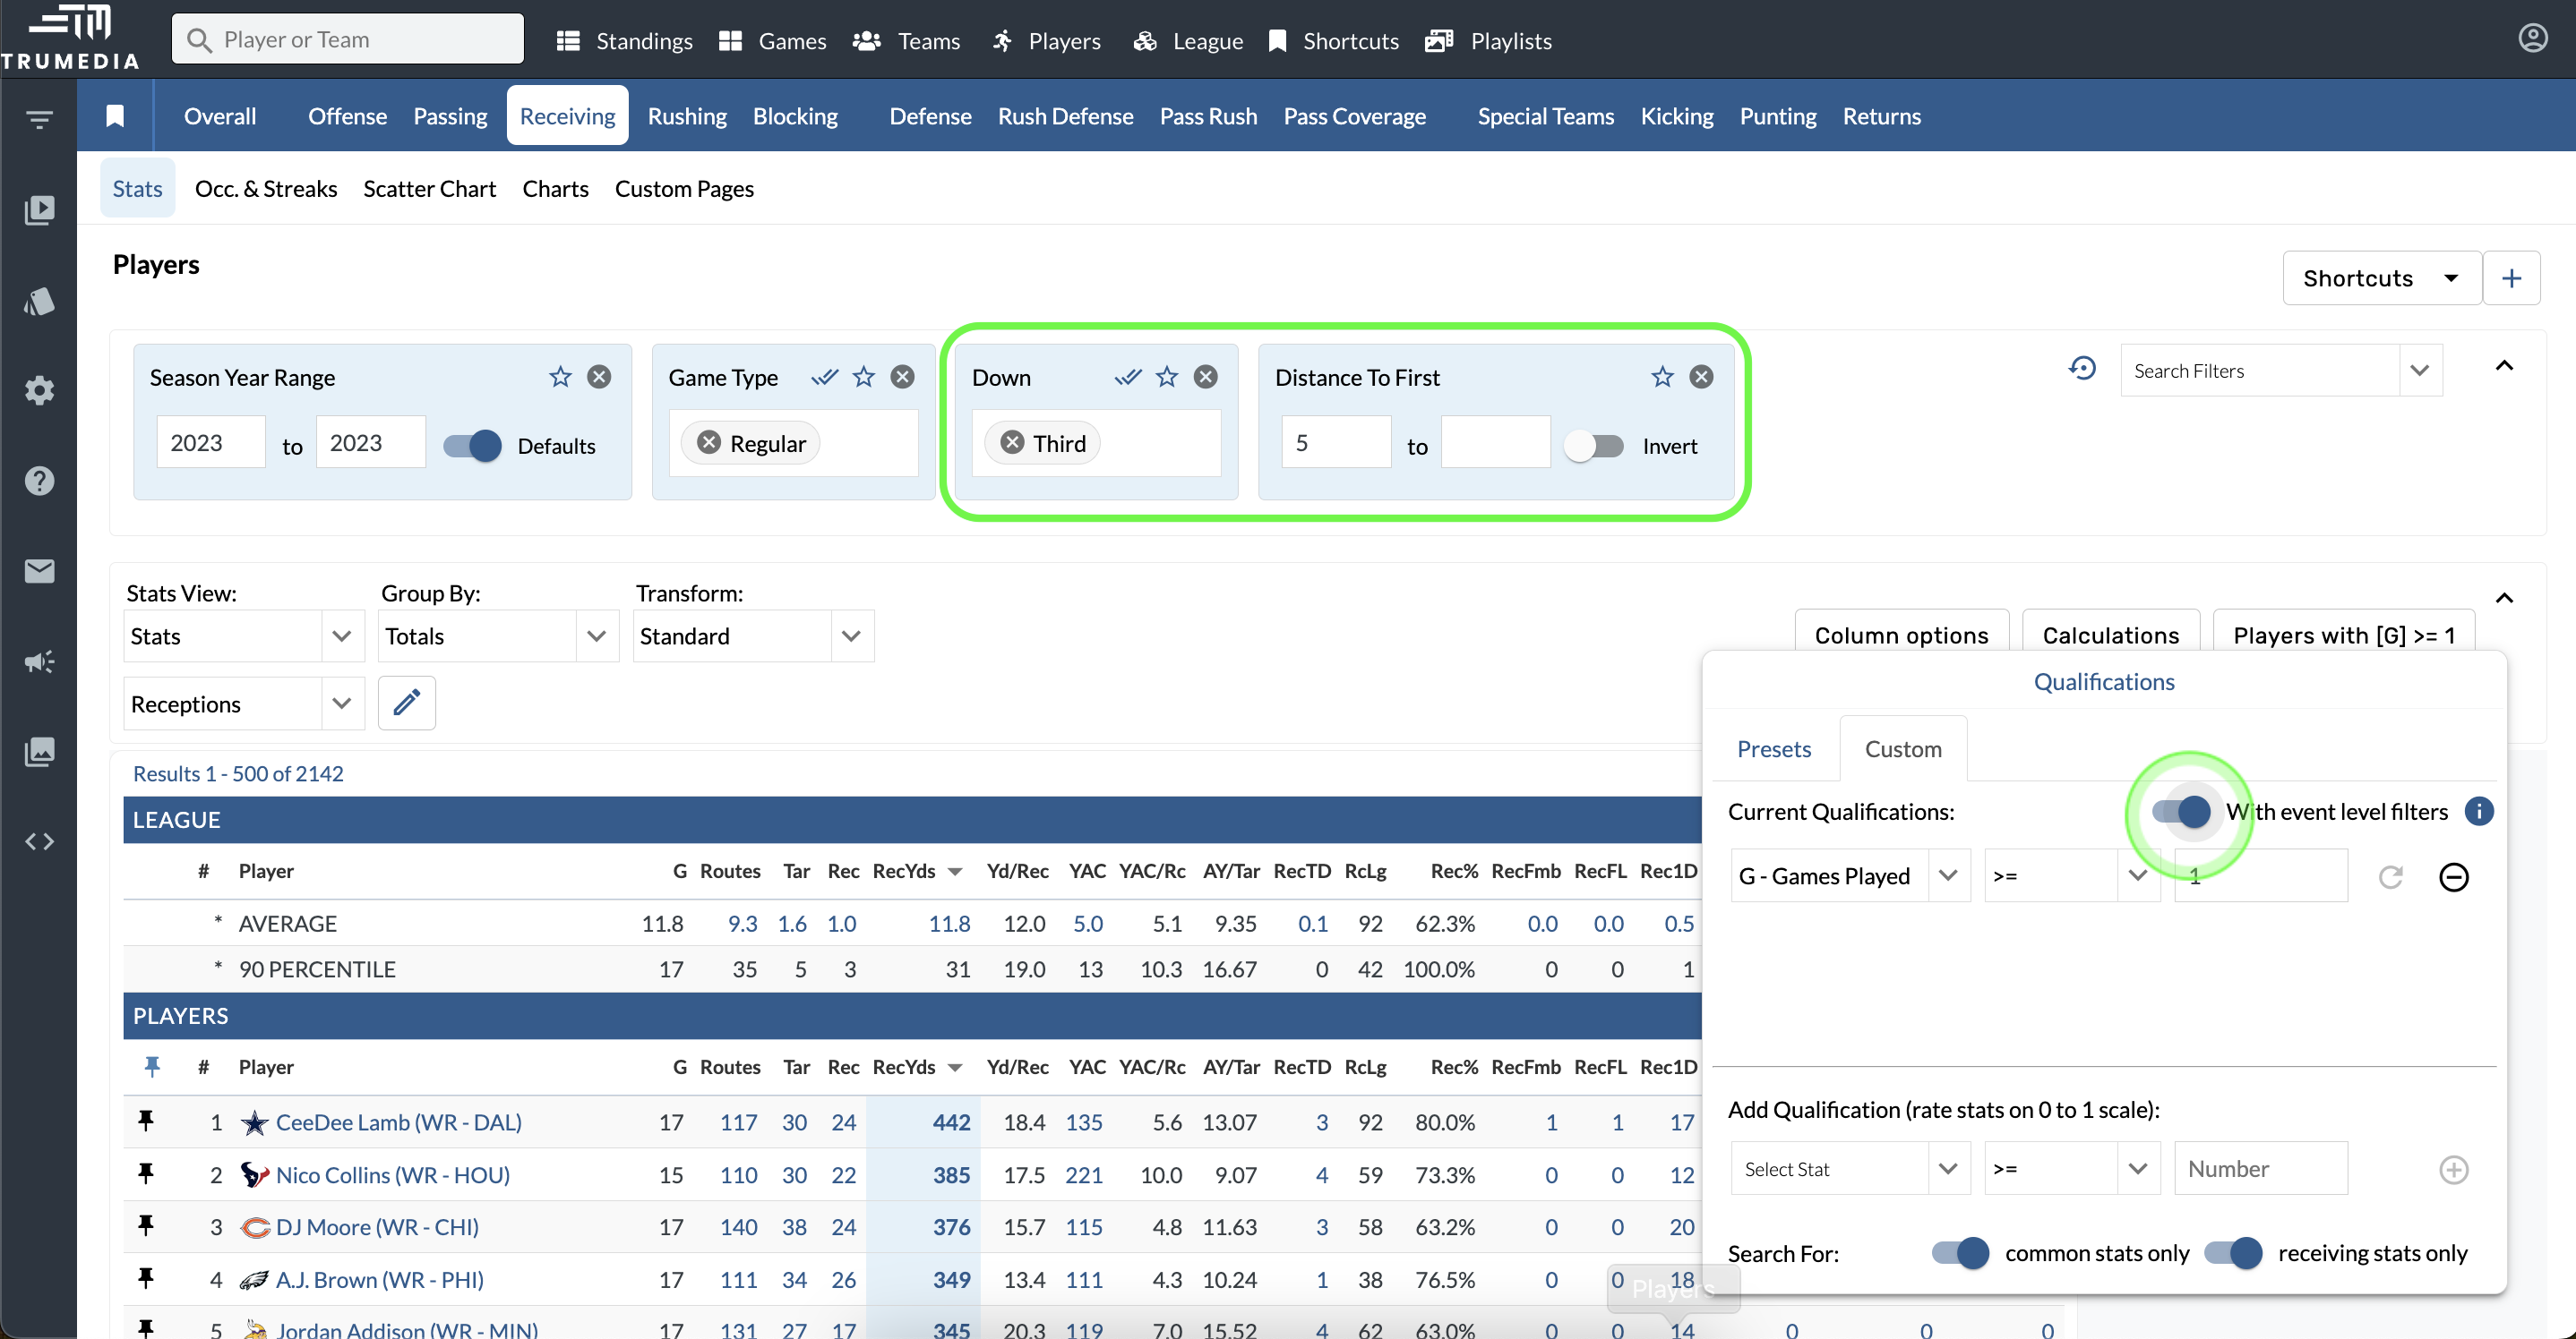Open the Rushing category tab
Image resolution: width=2576 pixels, height=1339 pixels.
pos(687,116)
